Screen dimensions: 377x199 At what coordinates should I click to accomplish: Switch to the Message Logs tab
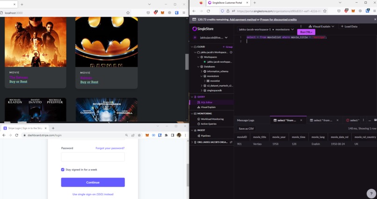pyautogui.click(x=246, y=120)
